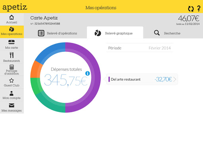Screen dimensions: 203x148
Task: Change Période Février 2014 selector
Action: pos(140,48)
